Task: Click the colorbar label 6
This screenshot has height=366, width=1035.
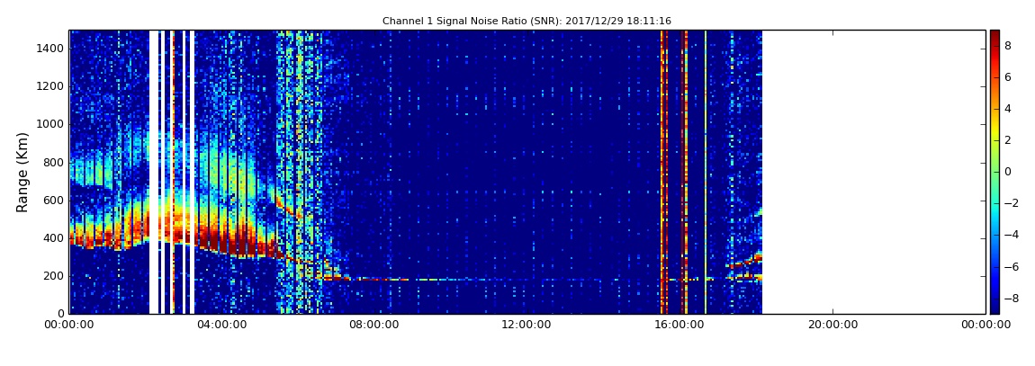Action: pyautogui.click(x=1008, y=77)
